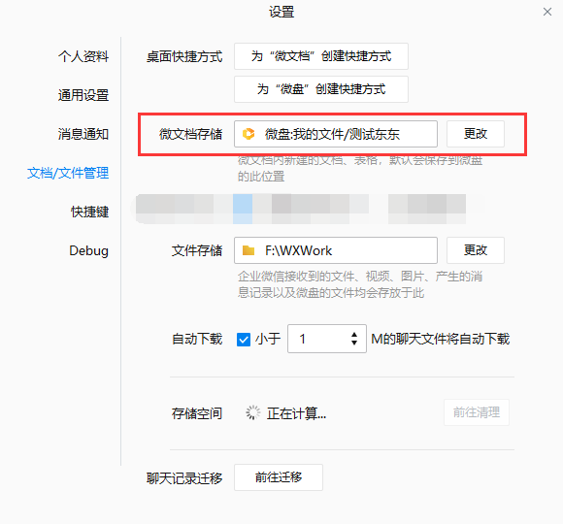
Task: Click the yellow folder icon beside F:\WXWork
Action: tap(248, 250)
